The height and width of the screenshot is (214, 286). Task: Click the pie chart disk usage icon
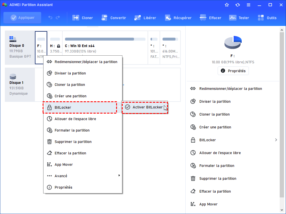click(233, 43)
